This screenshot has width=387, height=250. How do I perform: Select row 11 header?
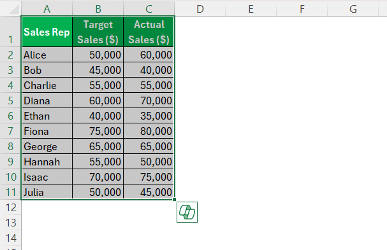(10, 192)
